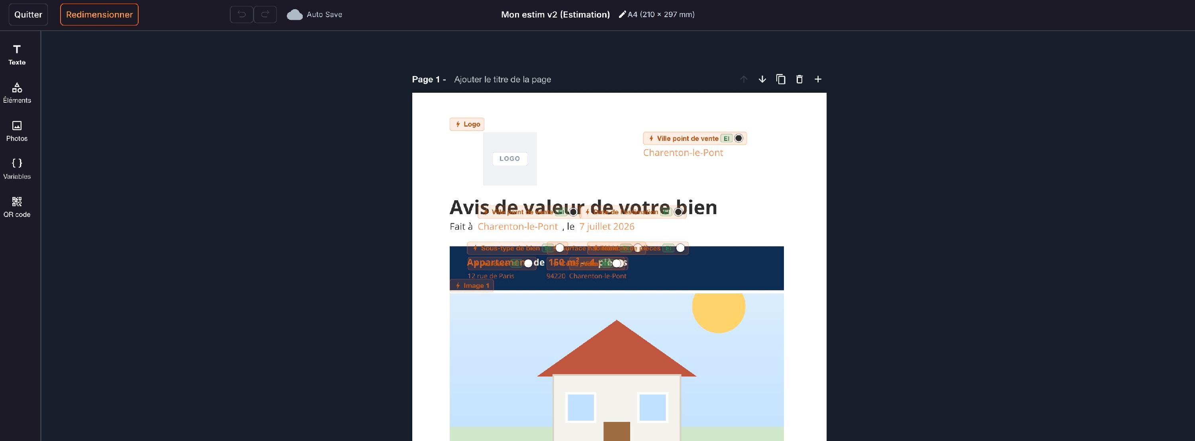Undo the last action
1195x441 pixels.
[242, 14]
